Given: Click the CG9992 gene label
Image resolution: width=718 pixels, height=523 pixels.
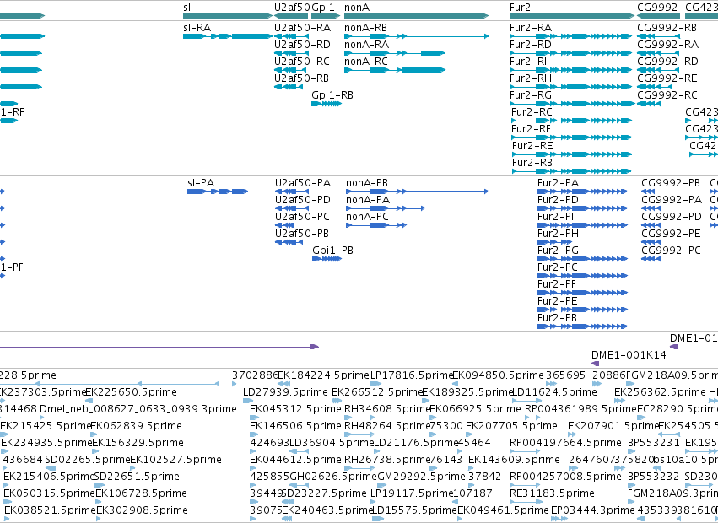Looking at the screenshot, I should point(657,8).
